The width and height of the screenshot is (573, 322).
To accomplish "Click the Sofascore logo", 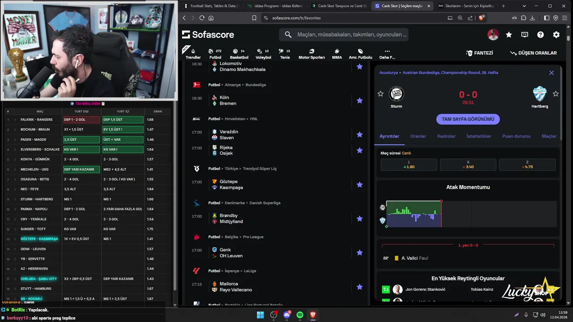I will pyautogui.click(x=208, y=34).
